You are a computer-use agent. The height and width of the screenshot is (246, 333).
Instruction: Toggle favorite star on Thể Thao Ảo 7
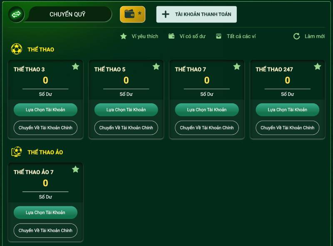click(x=75, y=169)
